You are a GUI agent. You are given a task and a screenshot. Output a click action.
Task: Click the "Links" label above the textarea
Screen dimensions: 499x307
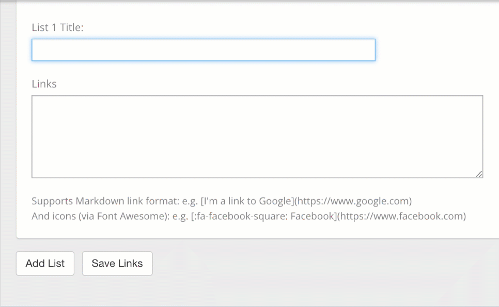click(x=44, y=84)
